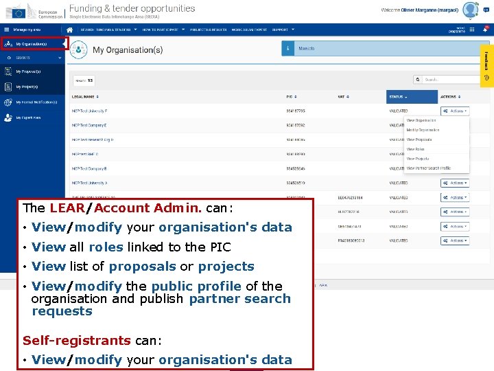The image size is (494, 371).
Task: Click the My Expert Area sidebar label
Action: (x=28, y=117)
